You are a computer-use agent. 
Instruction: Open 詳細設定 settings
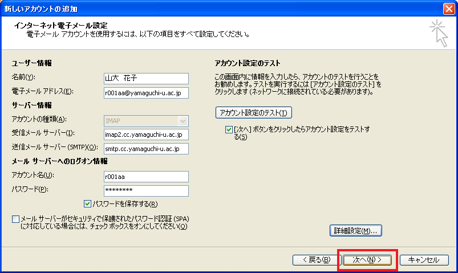tap(356, 231)
